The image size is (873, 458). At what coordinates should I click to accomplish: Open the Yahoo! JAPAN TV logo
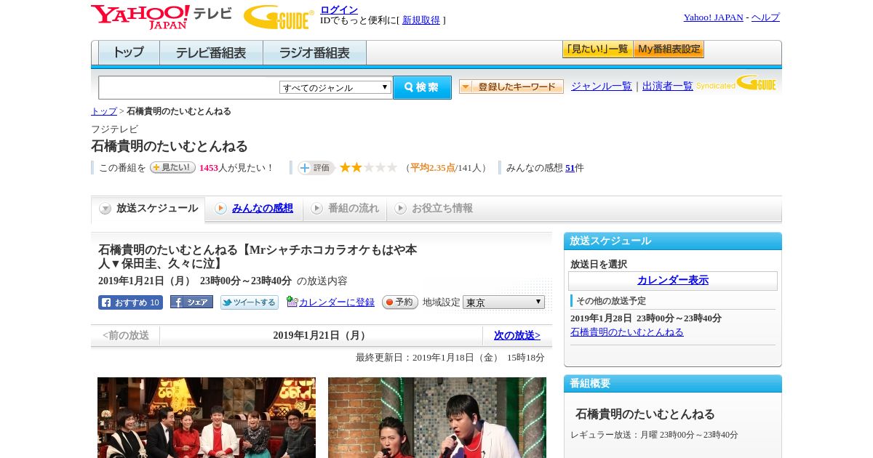[x=161, y=17]
